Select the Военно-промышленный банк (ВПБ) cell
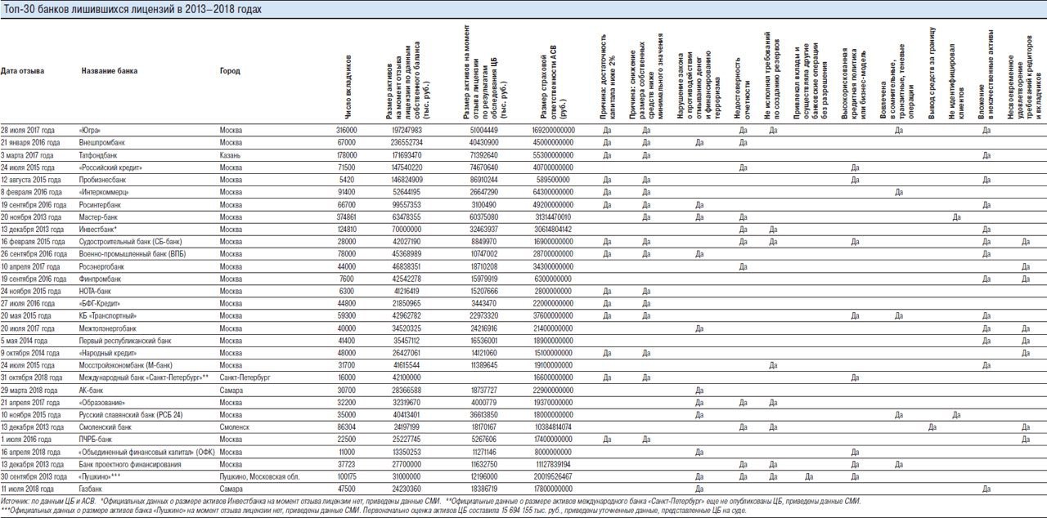This screenshot has width=1047, height=518. [x=132, y=254]
